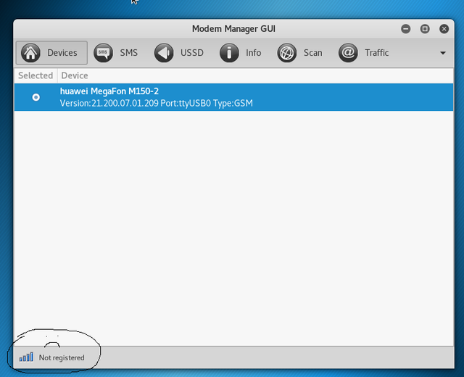
Task: Minimize the Modem Manager GUI window
Action: point(406,29)
